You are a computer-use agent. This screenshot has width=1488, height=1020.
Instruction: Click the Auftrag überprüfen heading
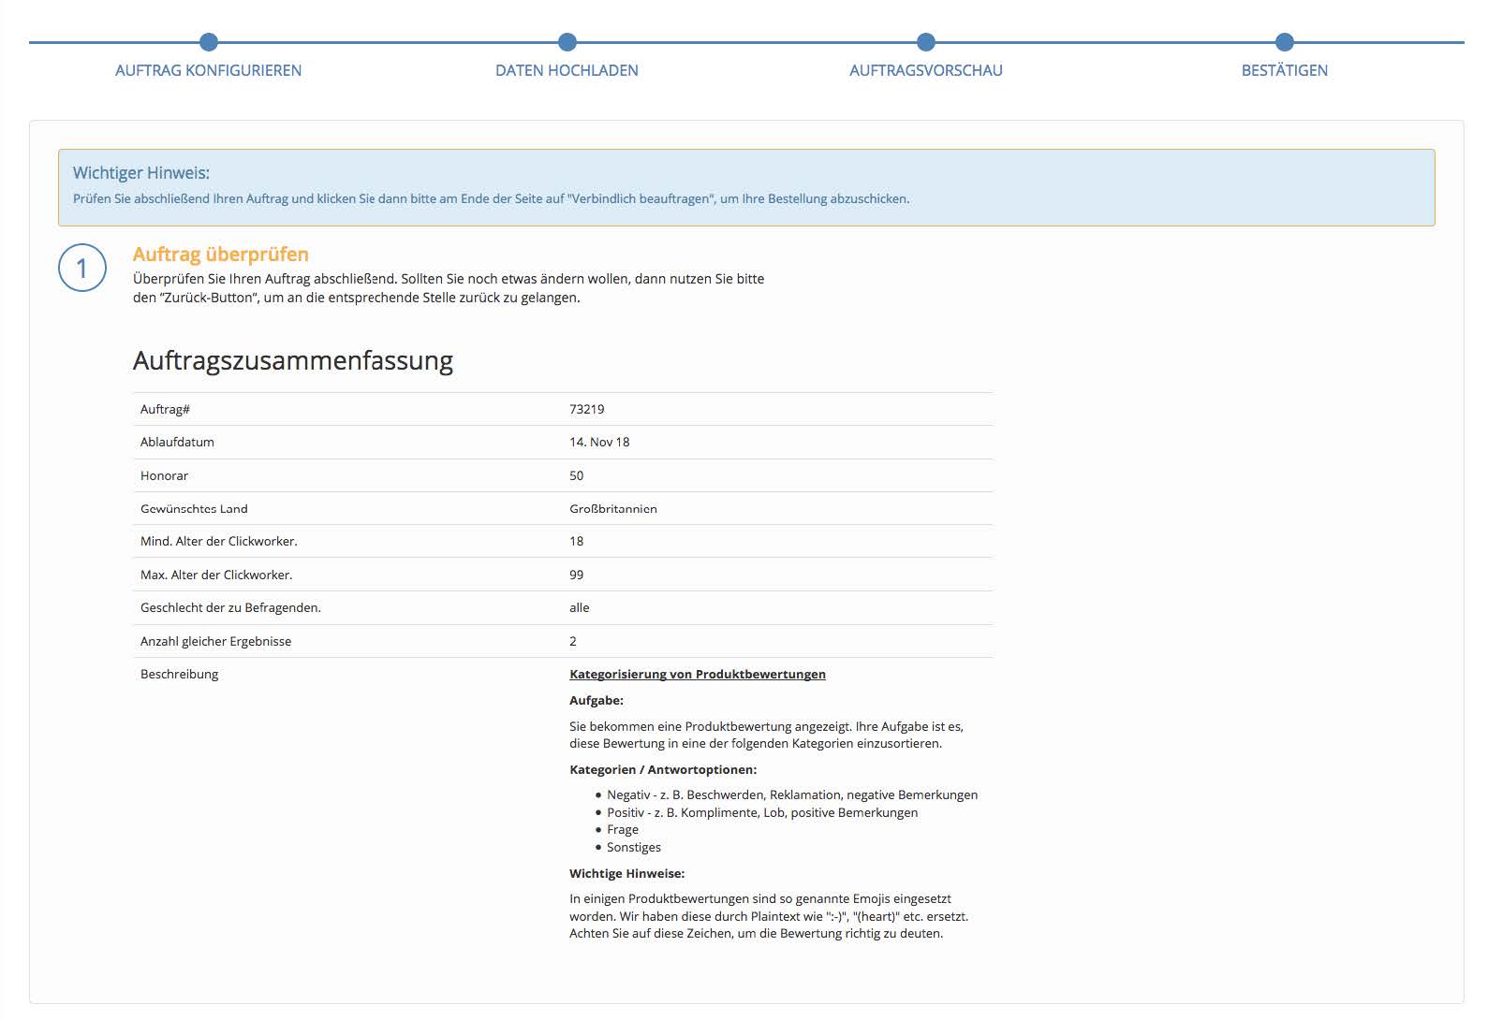(x=221, y=255)
